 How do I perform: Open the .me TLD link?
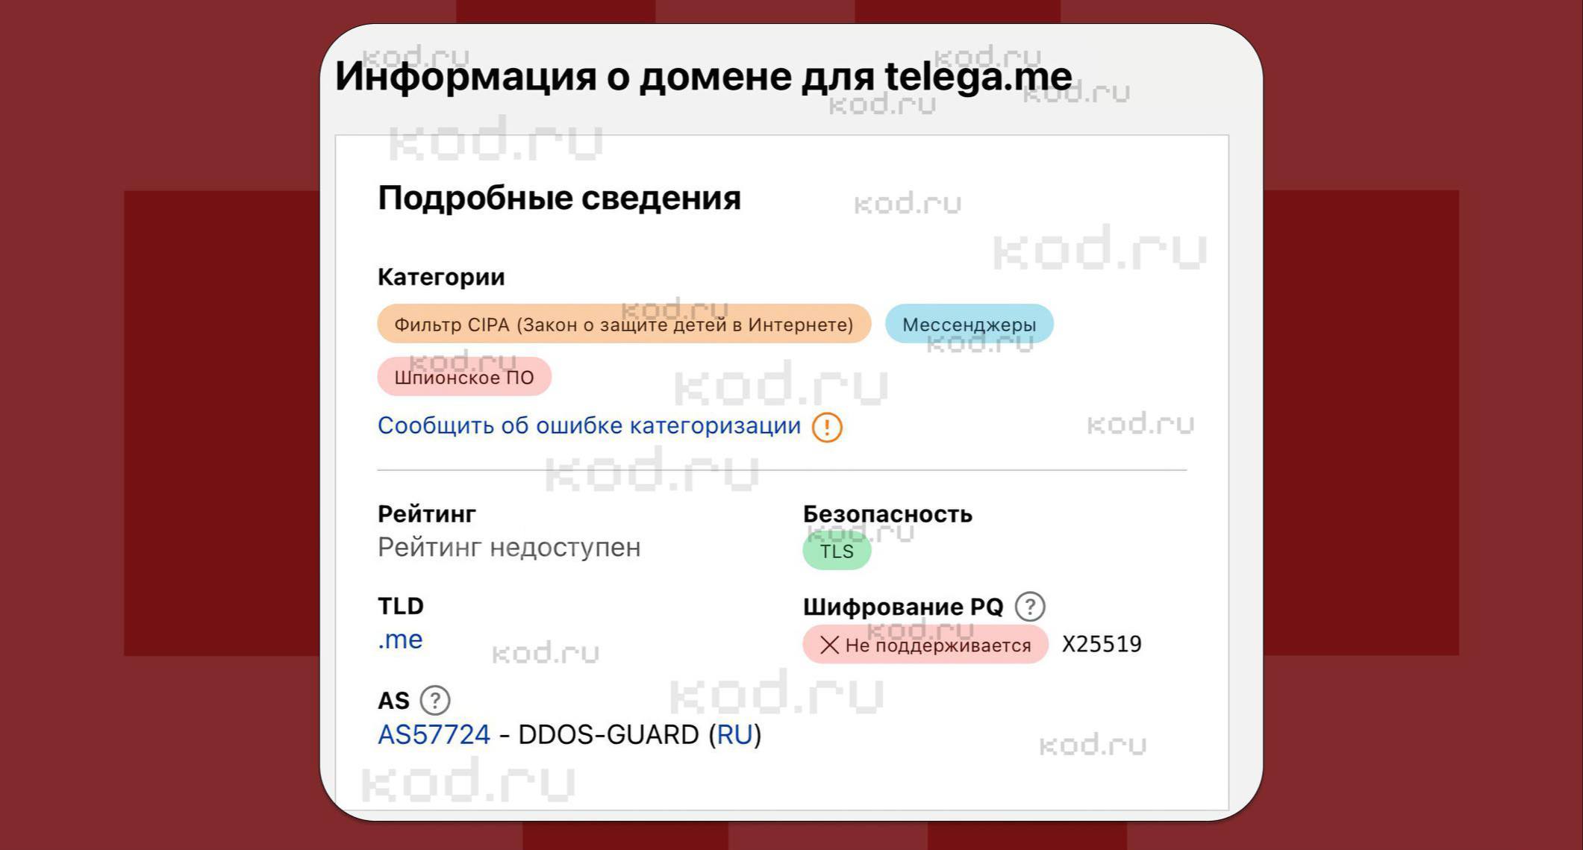click(400, 640)
